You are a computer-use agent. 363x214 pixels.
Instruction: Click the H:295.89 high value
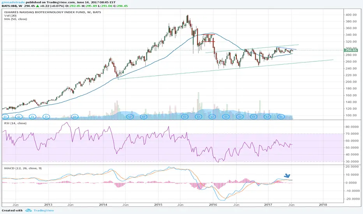pos(89,6)
